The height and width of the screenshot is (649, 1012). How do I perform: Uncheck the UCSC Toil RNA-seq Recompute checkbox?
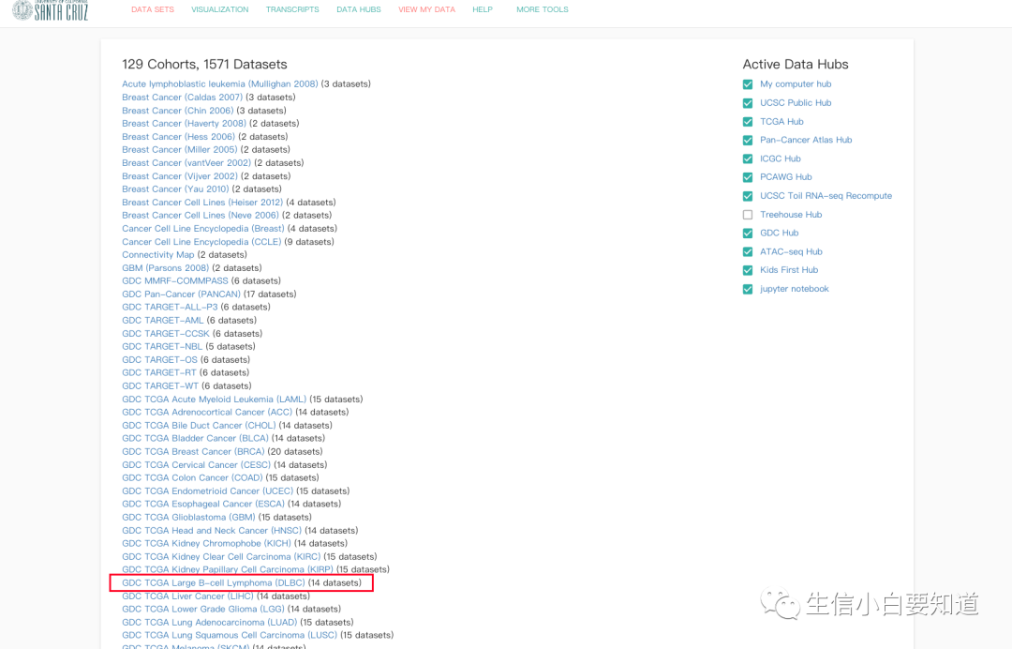748,196
